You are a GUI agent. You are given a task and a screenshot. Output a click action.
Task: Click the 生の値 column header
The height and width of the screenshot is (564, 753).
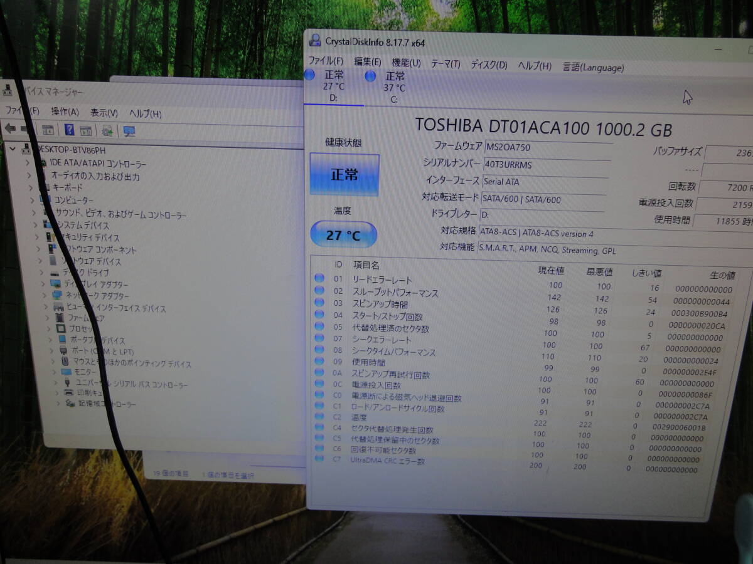coord(722,275)
